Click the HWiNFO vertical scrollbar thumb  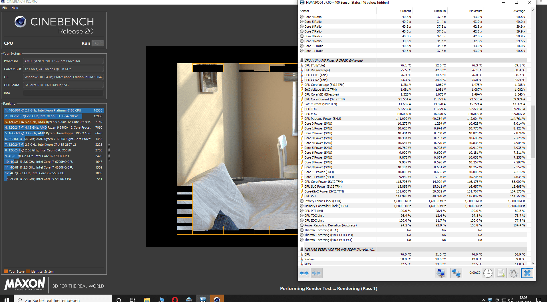coord(533,132)
